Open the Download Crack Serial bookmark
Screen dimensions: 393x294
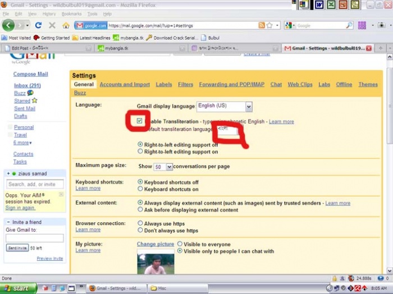(172, 38)
